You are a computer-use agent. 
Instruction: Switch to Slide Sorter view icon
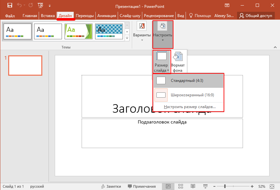coord(181,186)
